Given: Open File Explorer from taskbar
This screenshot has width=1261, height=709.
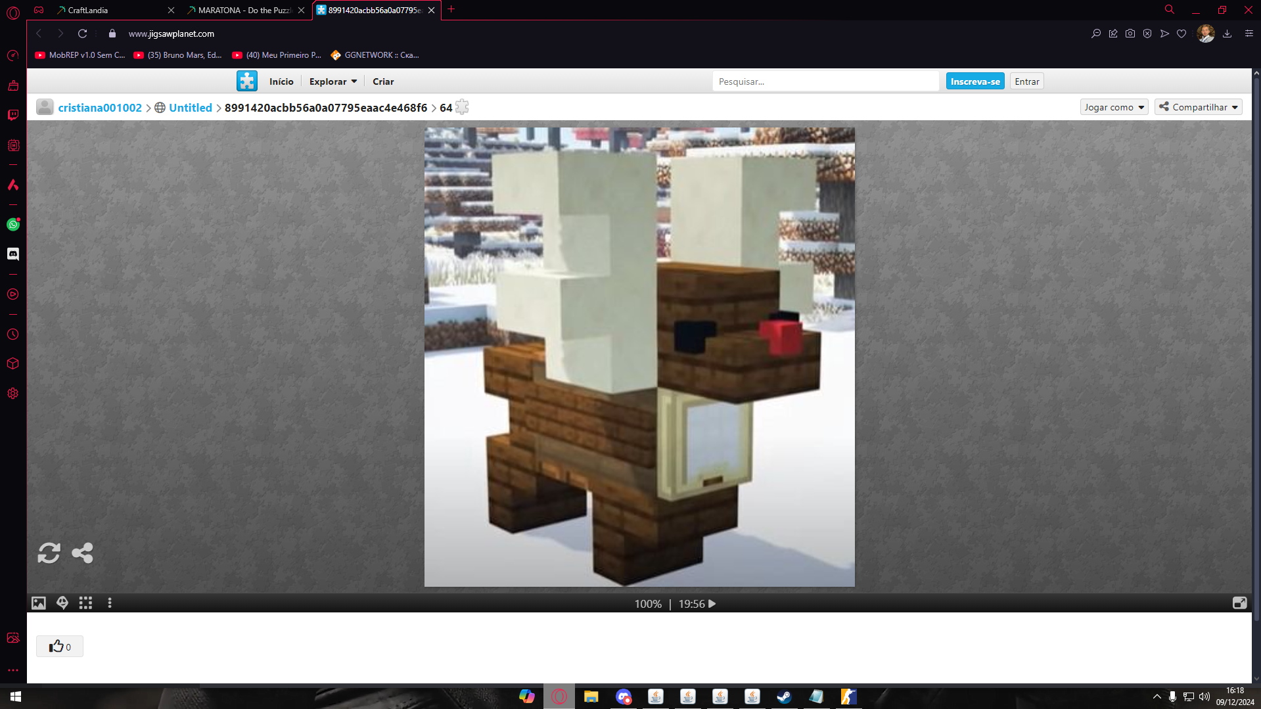Looking at the screenshot, I should [x=591, y=697].
